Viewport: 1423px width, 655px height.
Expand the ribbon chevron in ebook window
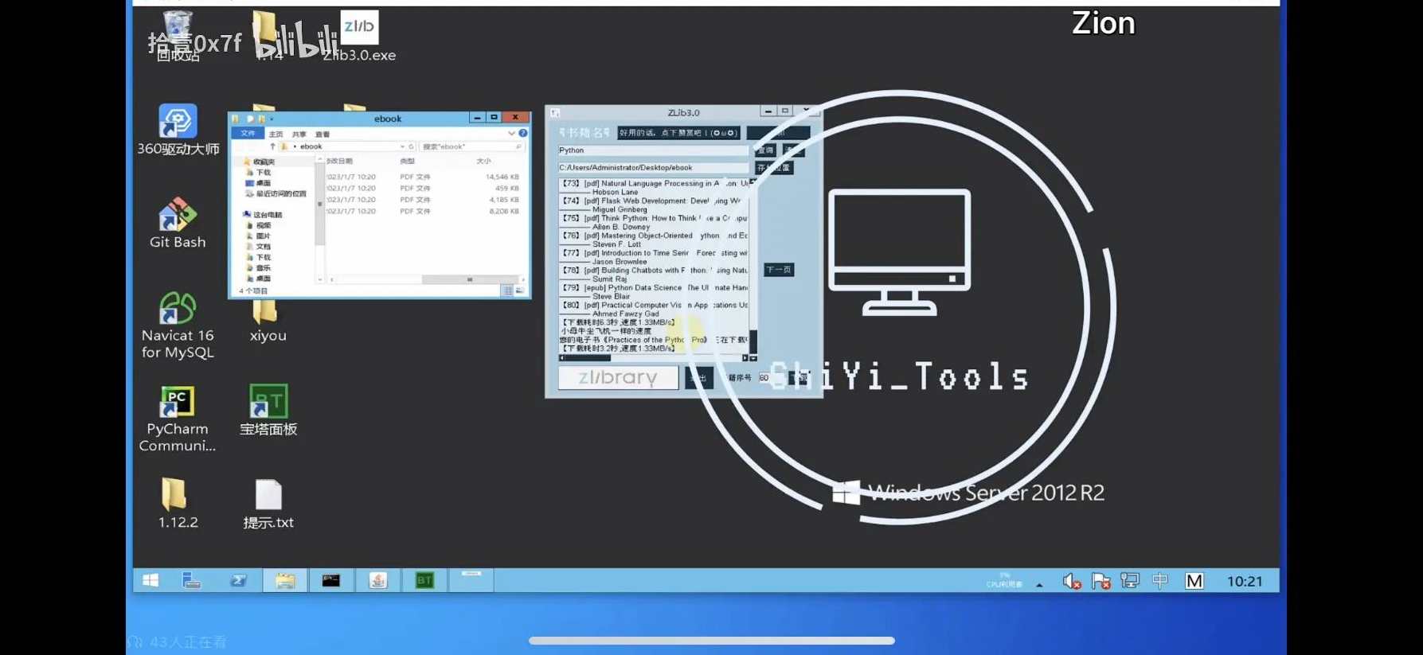point(511,134)
